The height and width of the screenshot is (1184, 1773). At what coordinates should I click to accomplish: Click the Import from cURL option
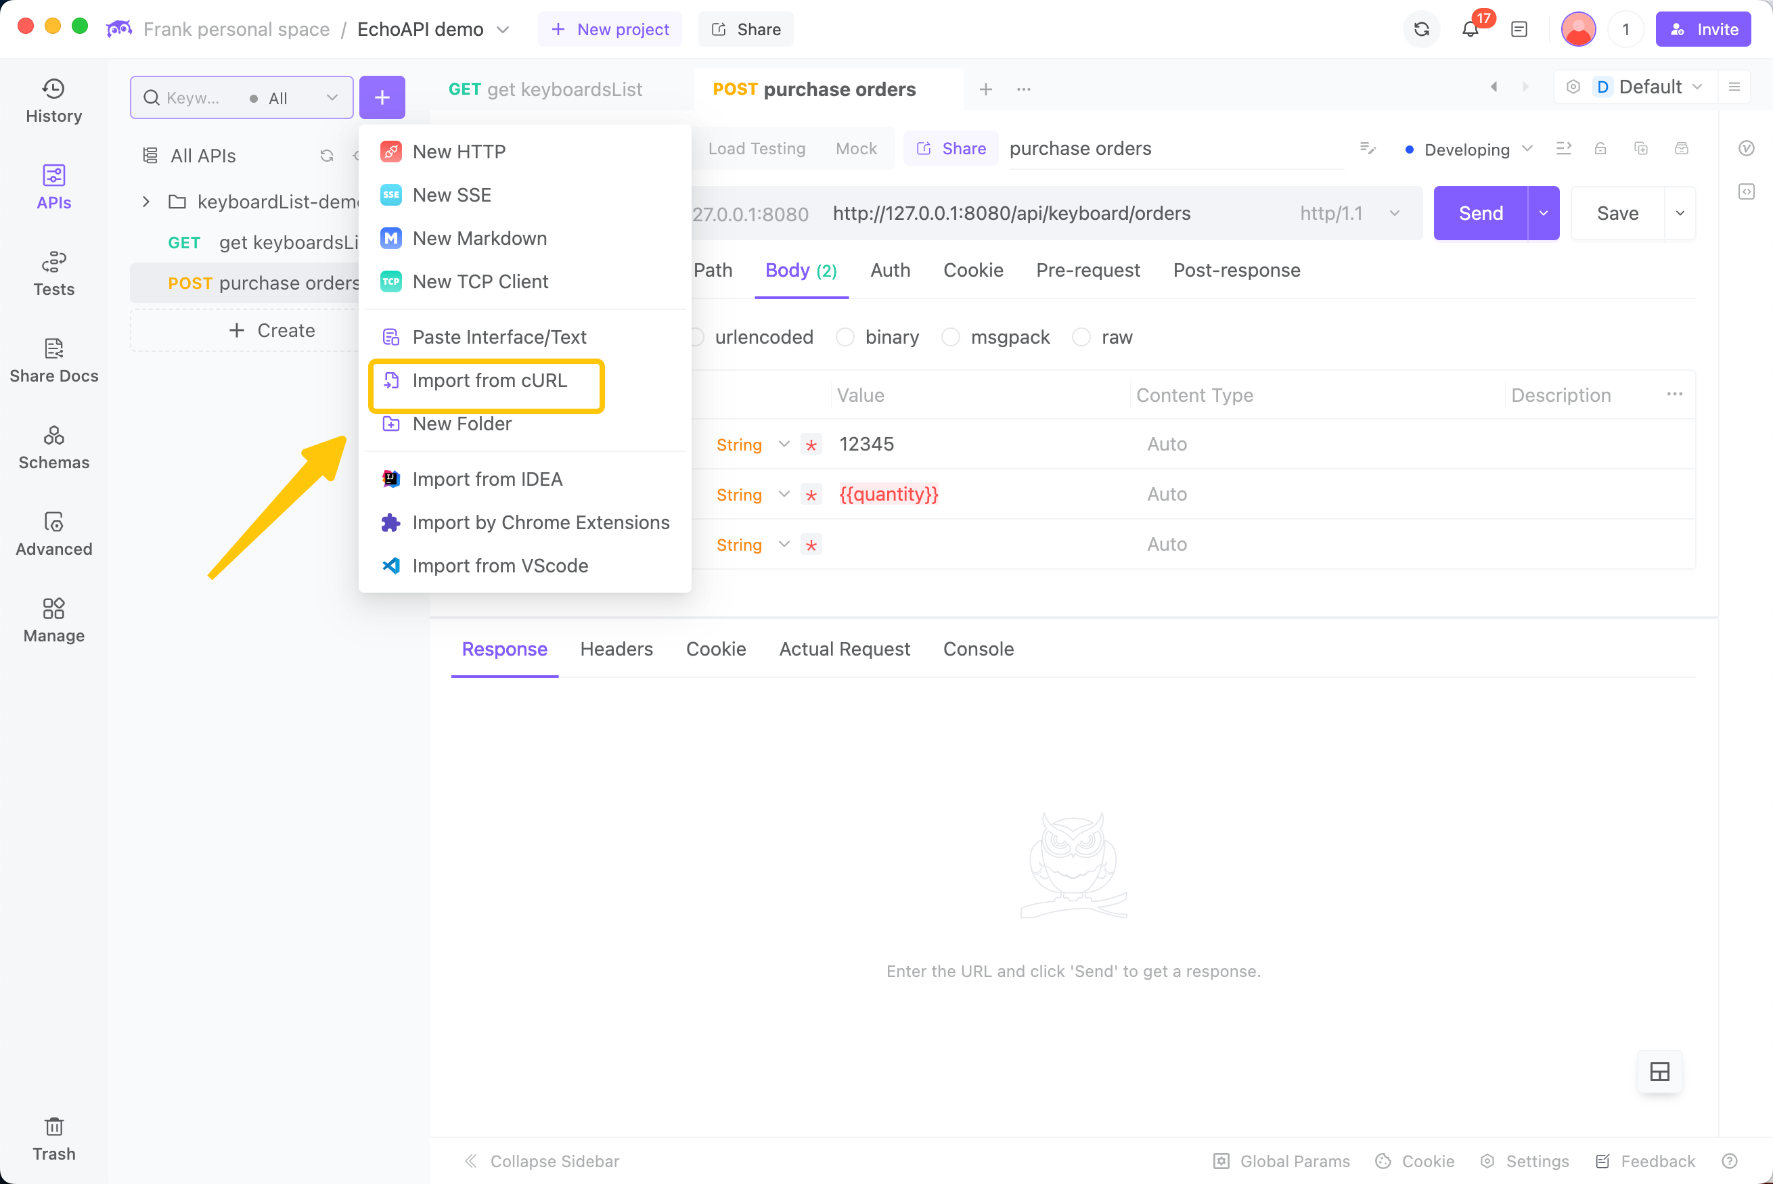tap(489, 380)
